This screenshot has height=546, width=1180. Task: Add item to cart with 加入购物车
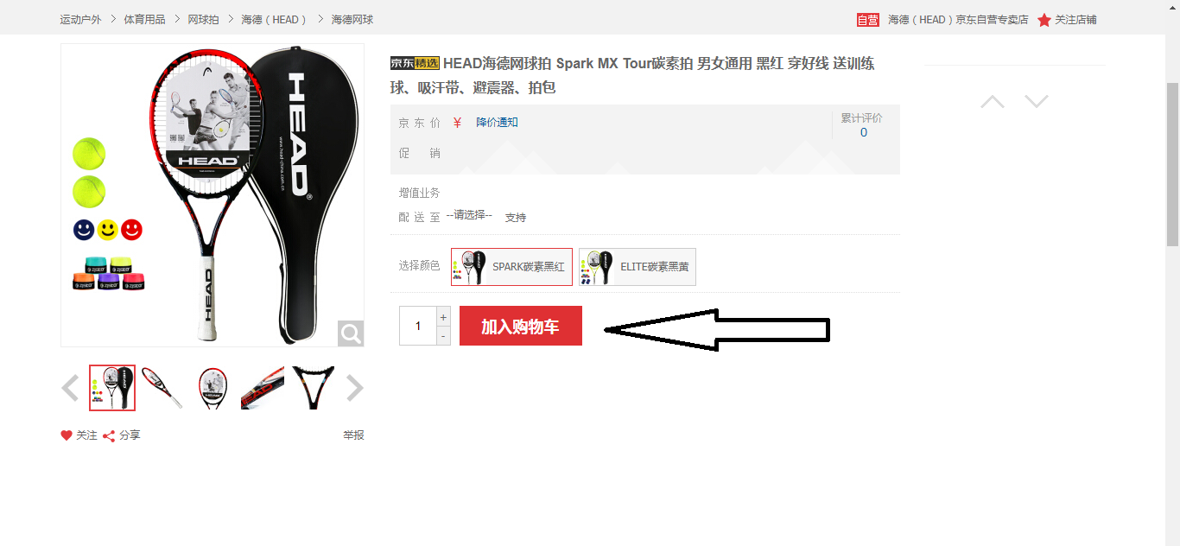[521, 326]
